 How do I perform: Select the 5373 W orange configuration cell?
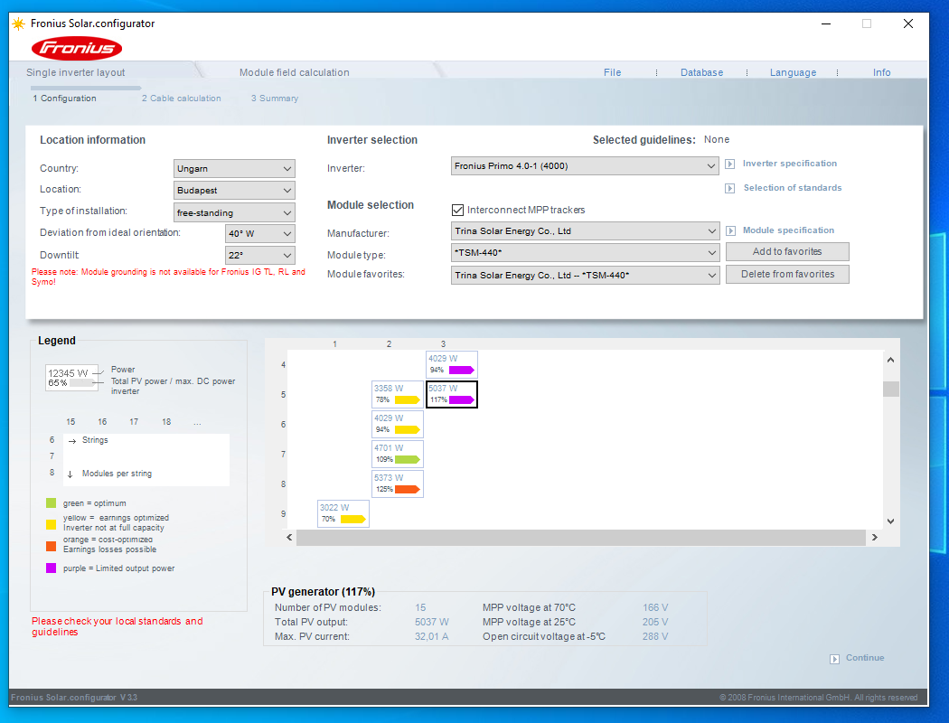coord(398,484)
